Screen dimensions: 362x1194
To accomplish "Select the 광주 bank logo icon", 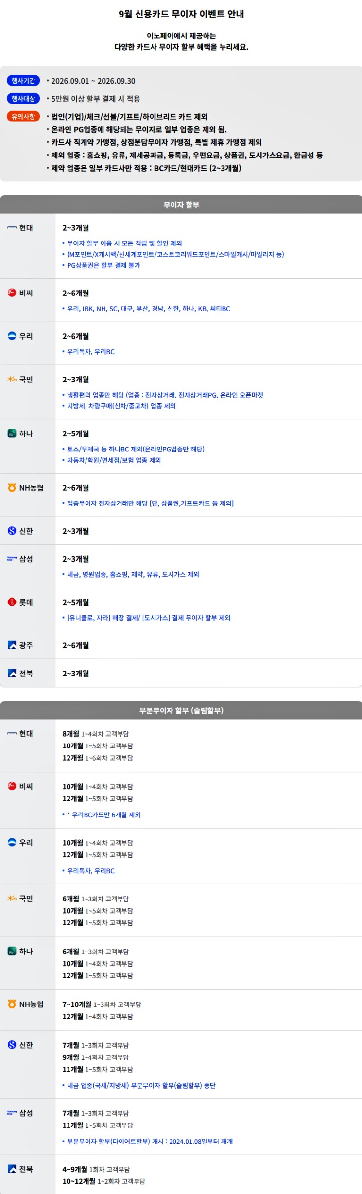I will (12, 645).
